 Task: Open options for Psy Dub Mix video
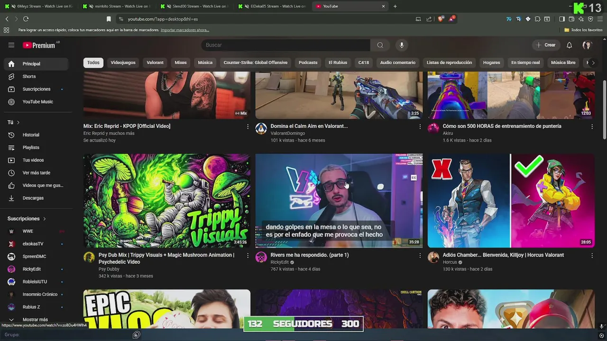(248, 255)
